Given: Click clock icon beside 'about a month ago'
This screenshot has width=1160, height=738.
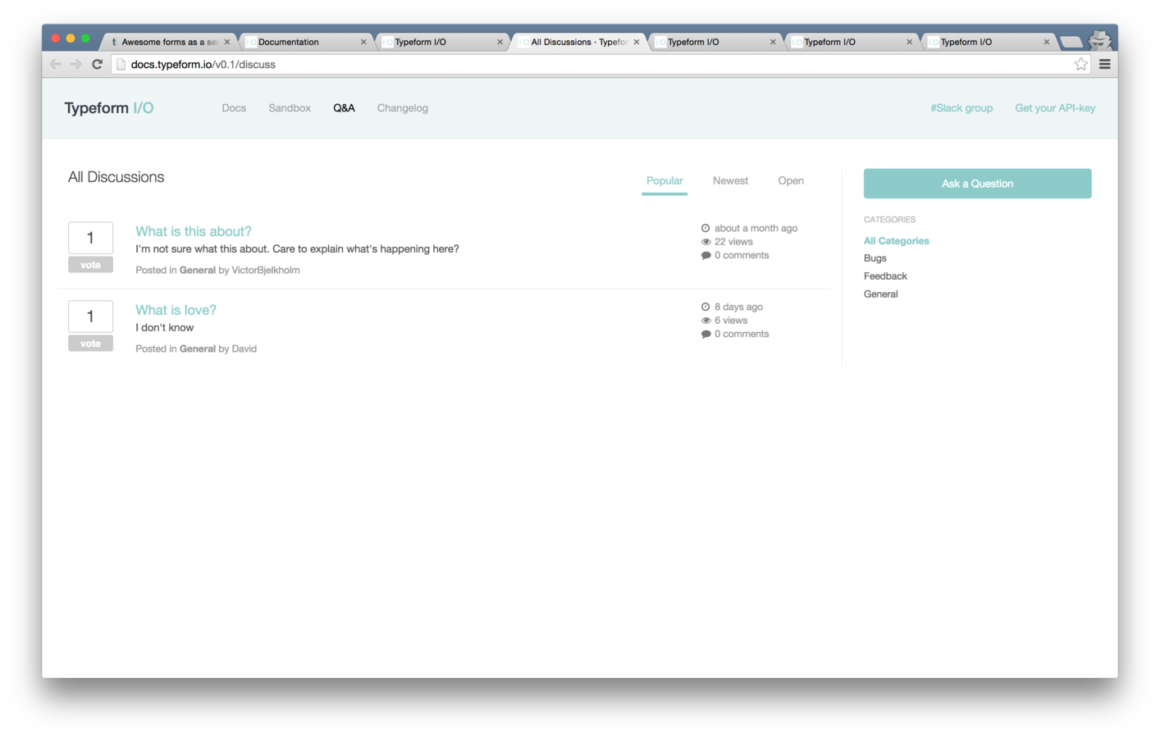Looking at the screenshot, I should (706, 228).
